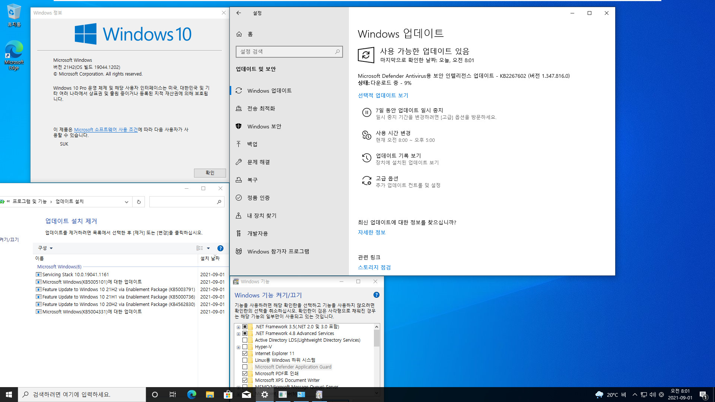Open File Explorer from the taskbar
The height and width of the screenshot is (402, 715).
coord(210,395)
